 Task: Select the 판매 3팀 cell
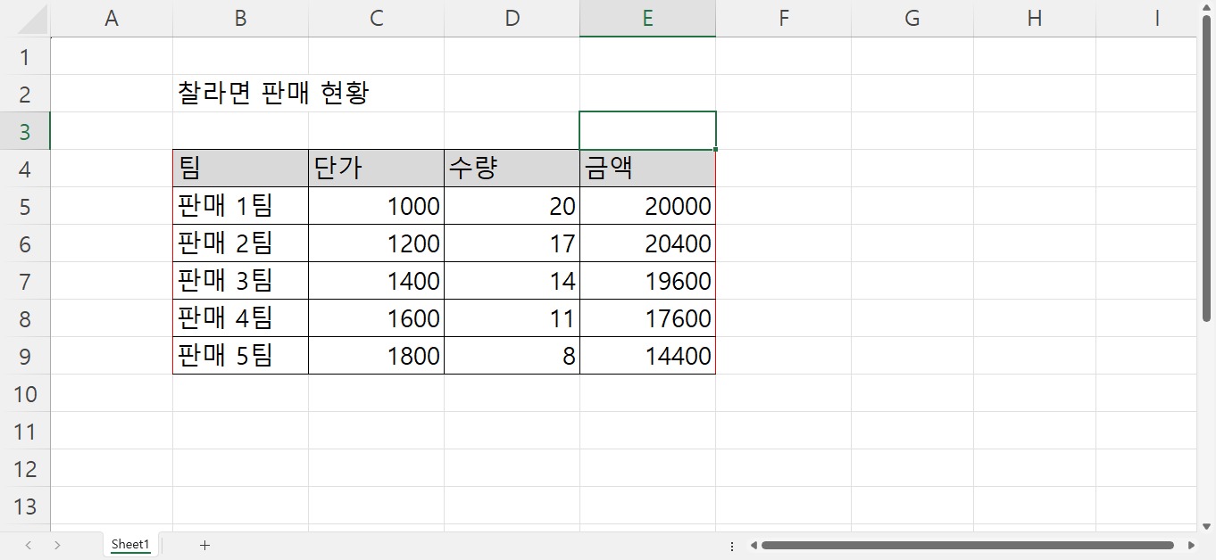(x=240, y=281)
